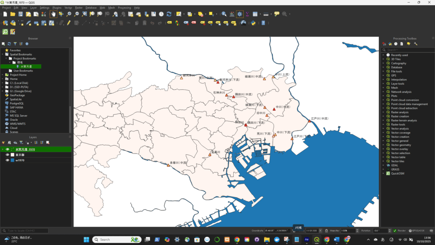This screenshot has height=245, width=435.
Task: Click the w1970 layer blue color swatch
Action: click(12, 160)
